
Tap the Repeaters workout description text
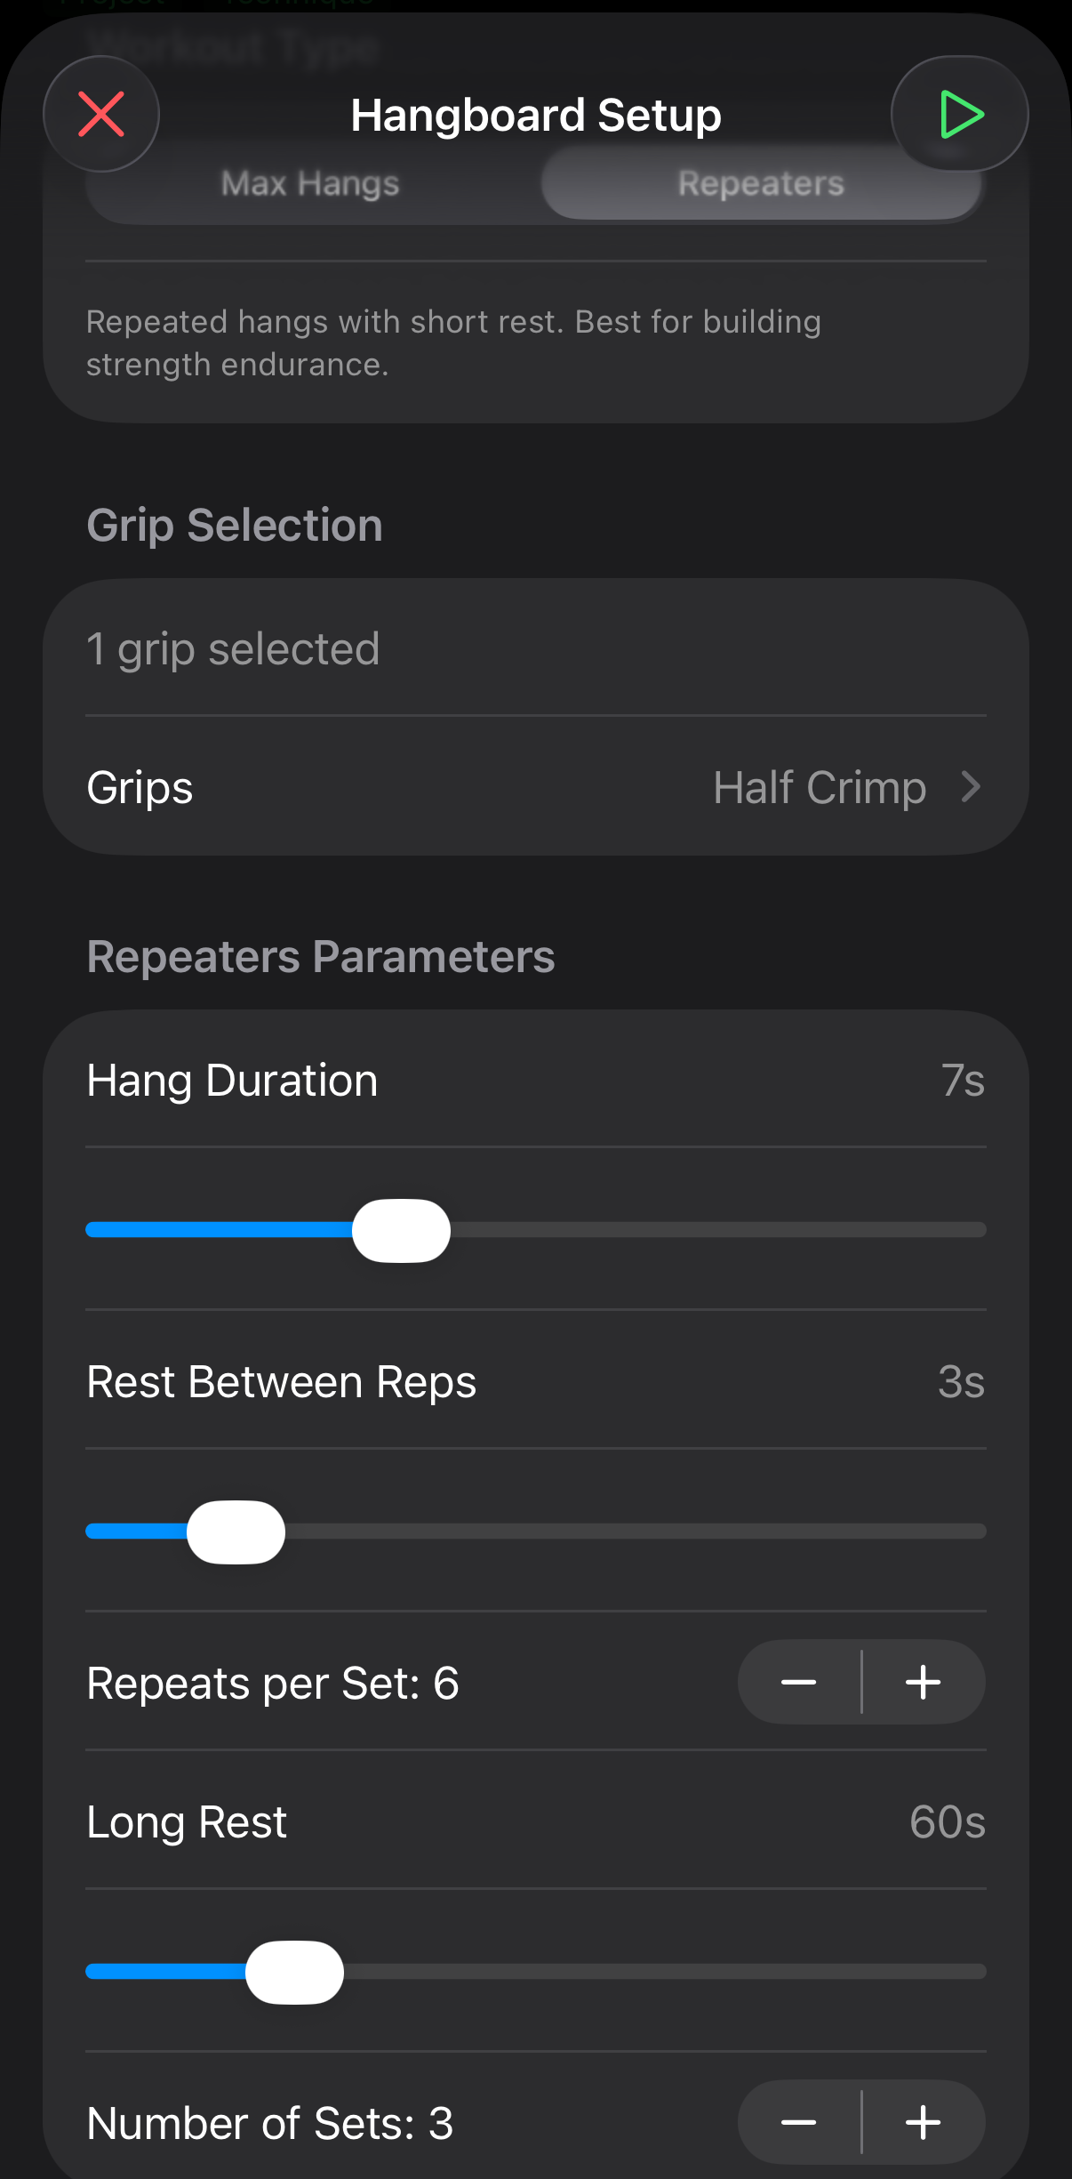(454, 342)
